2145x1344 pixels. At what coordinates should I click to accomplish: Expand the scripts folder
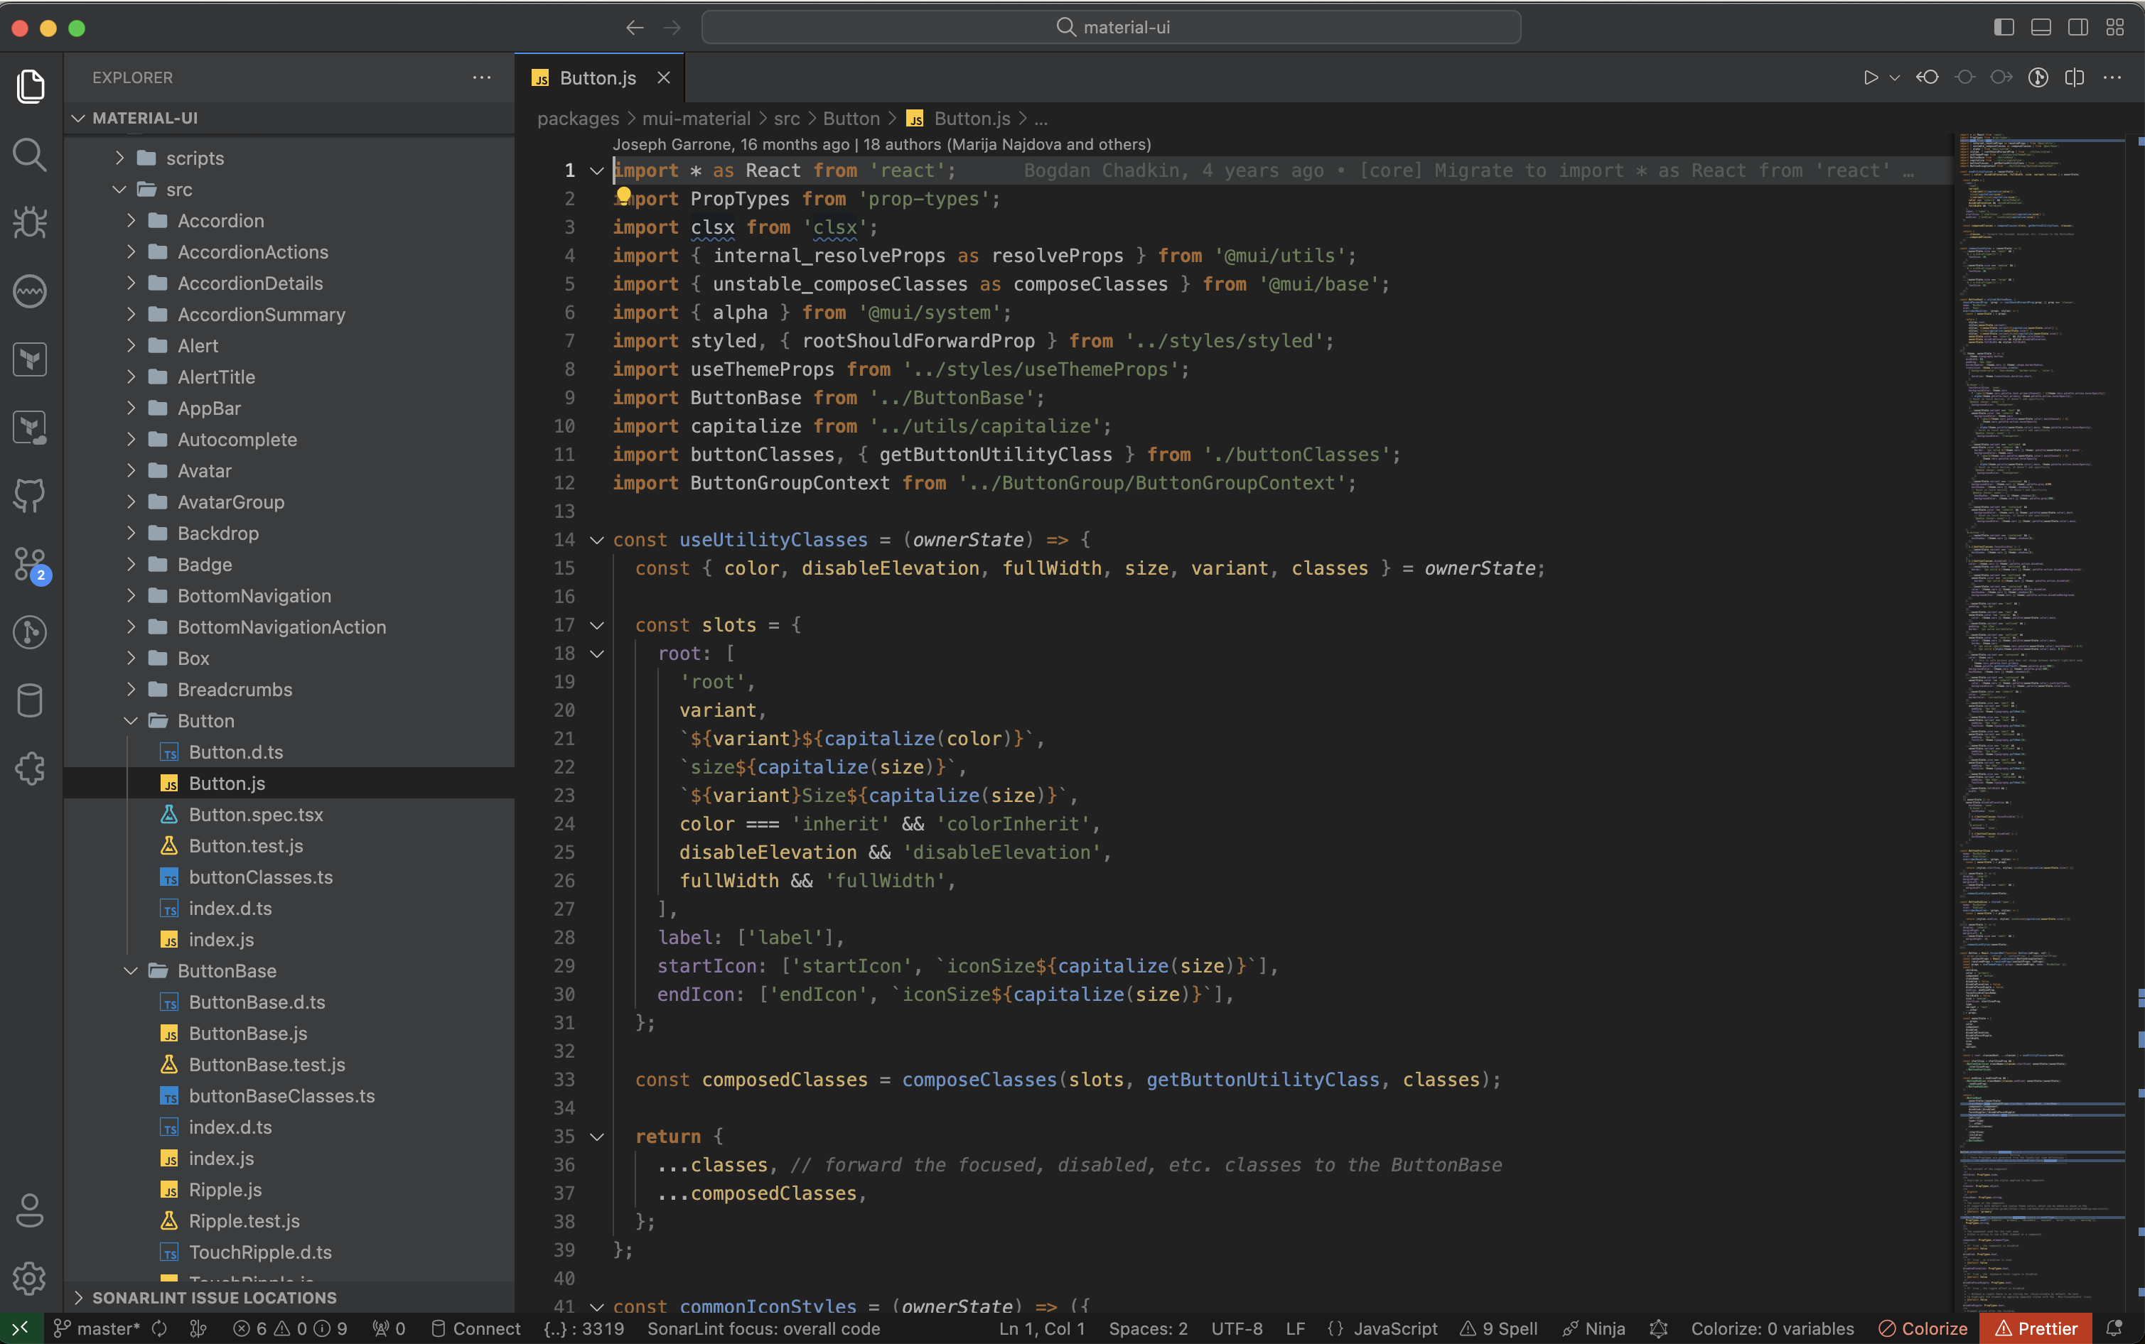click(x=120, y=158)
